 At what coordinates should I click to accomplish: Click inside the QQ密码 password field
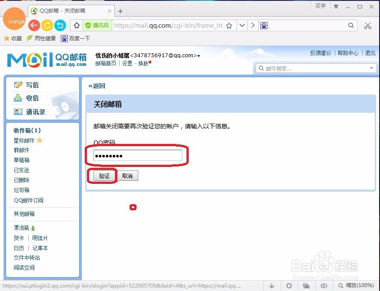point(137,155)
